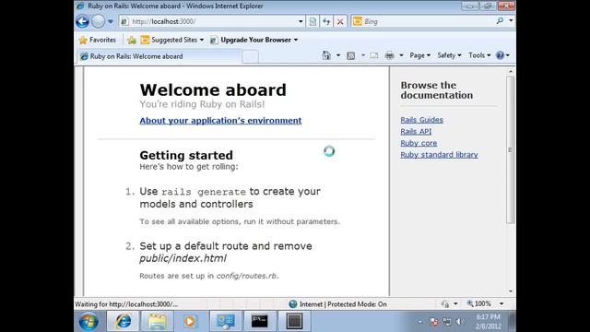Open Windows Media Player from taskbar
The image size is (590, 332).
pyautogui.click(x=190, y=322)
